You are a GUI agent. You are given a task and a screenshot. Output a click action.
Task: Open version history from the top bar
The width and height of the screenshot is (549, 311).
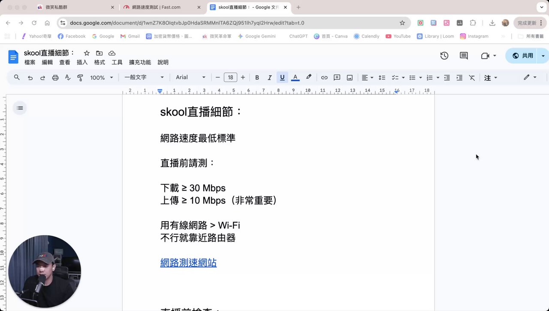click(444, 56)
